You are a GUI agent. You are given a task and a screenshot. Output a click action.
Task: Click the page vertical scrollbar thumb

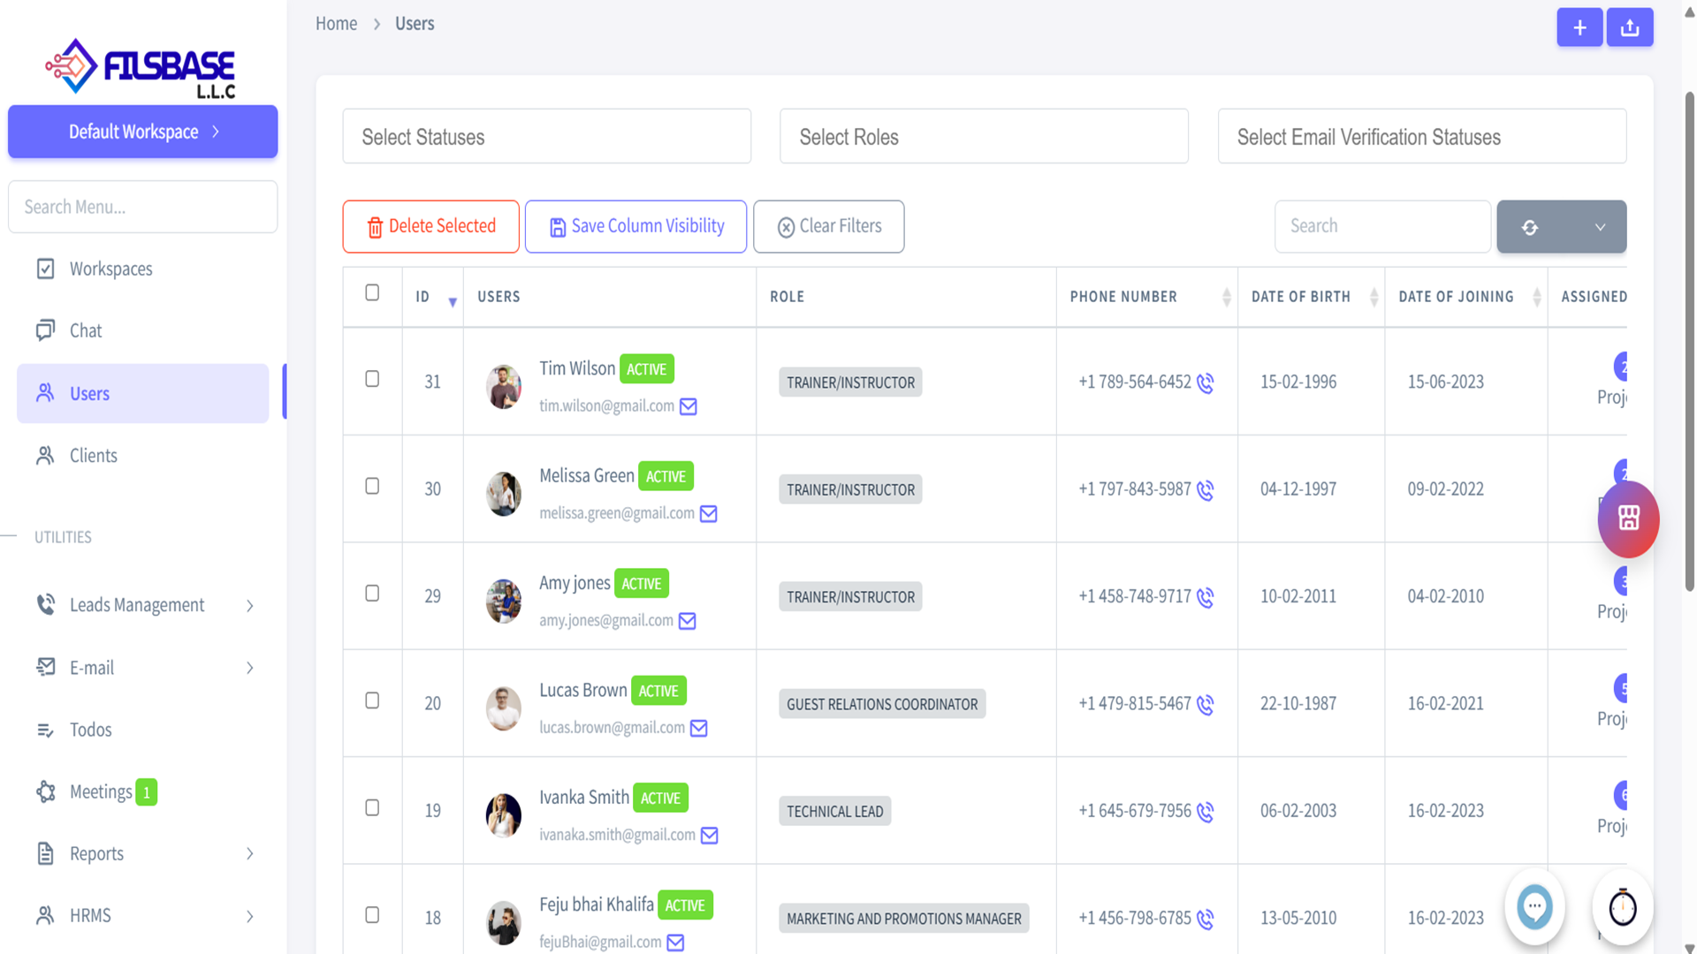(x=1689, y=340)
